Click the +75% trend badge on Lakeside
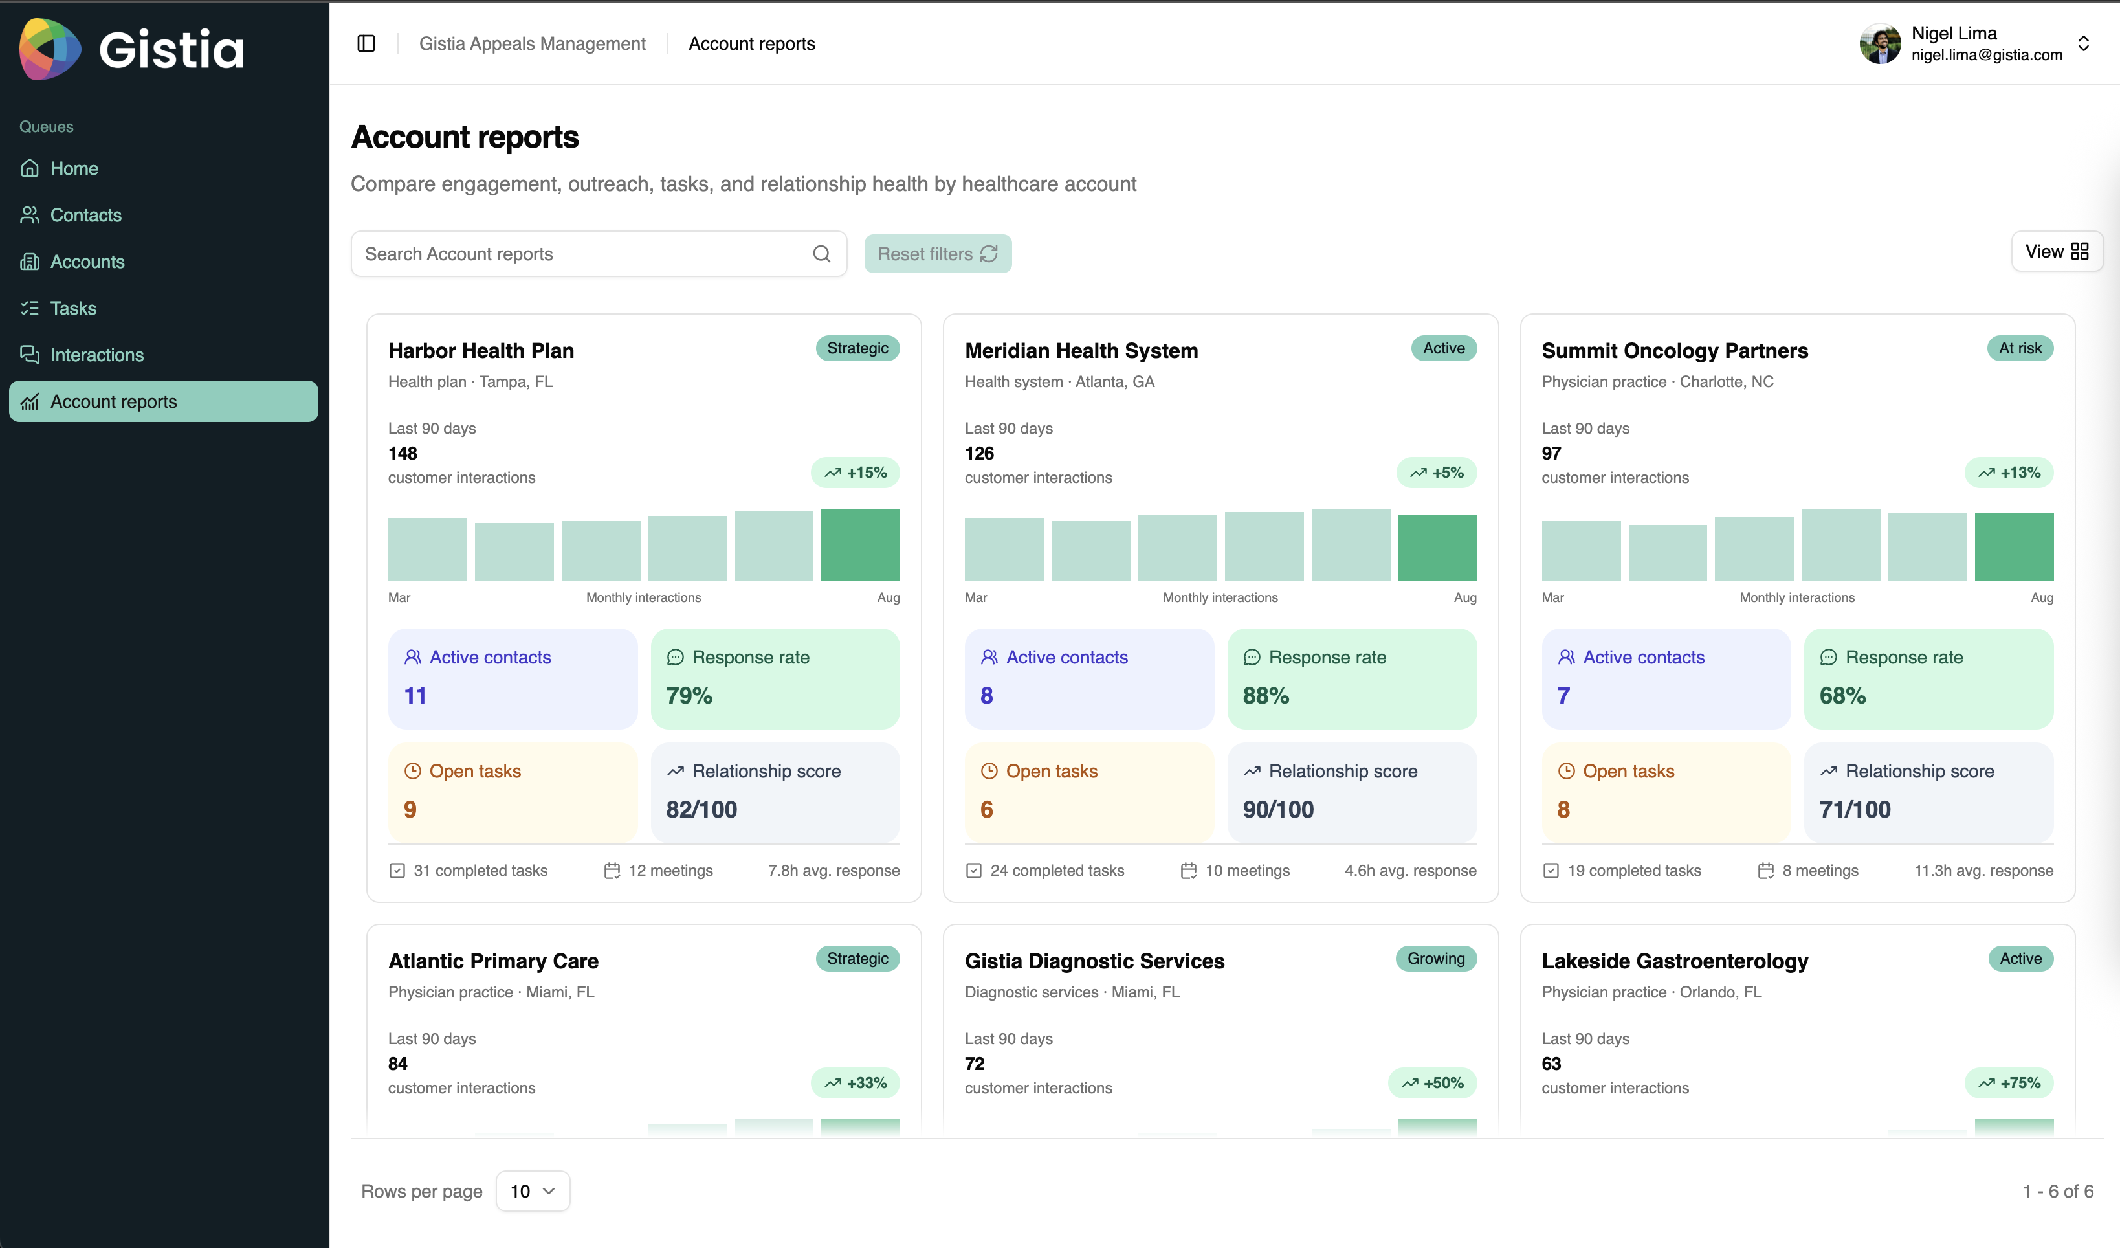 [x=2009, y=1083]
